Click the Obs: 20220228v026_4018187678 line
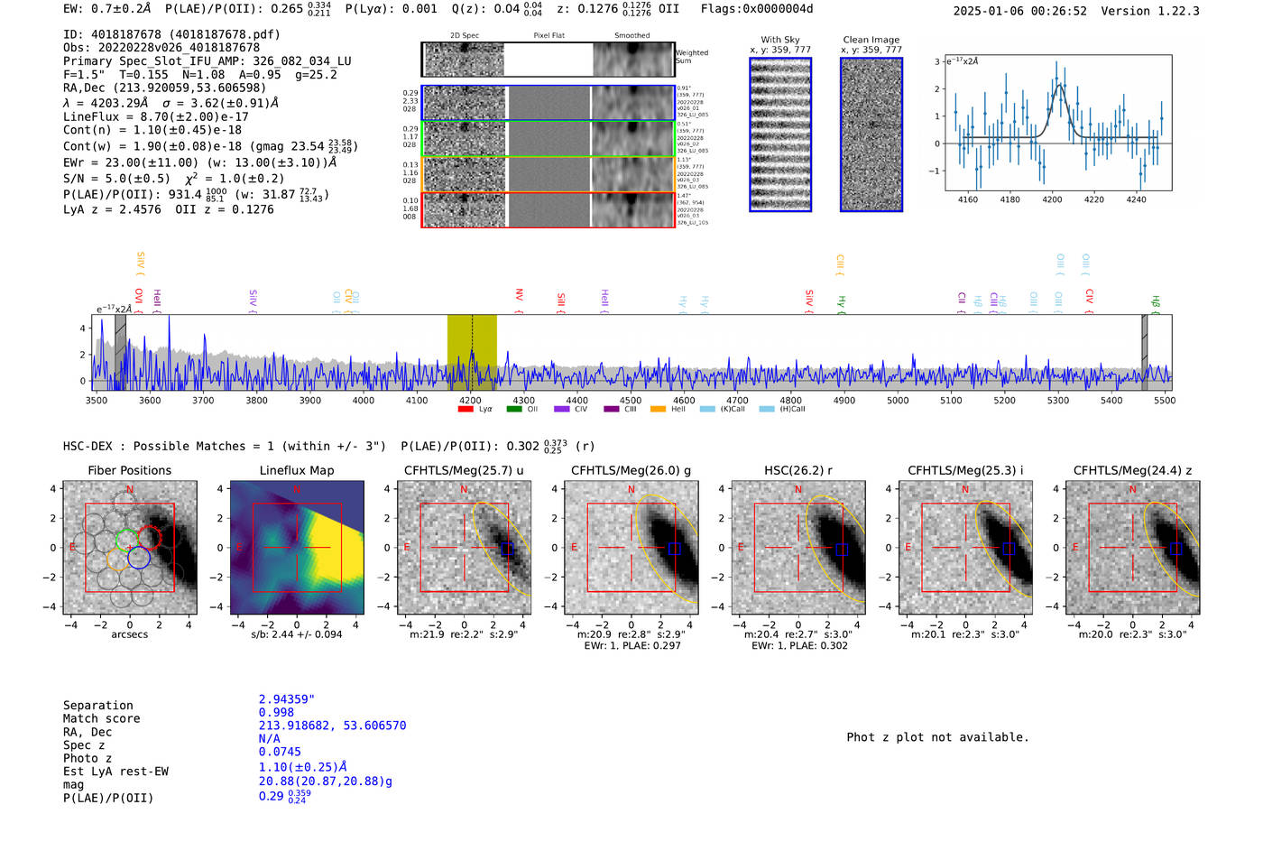The height and width of the screenshot is (860, 1263). (x=161, y=48)
